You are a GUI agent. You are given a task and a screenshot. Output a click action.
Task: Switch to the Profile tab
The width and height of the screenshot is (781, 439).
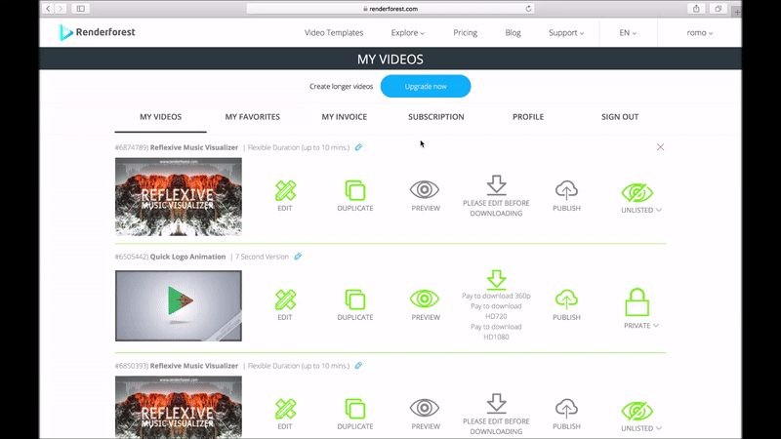[528, 117]
